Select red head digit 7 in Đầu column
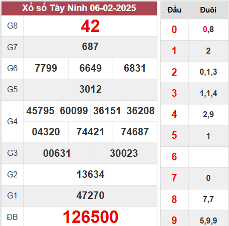The width and height of the screenshot is (229, 226). [174, 178]
